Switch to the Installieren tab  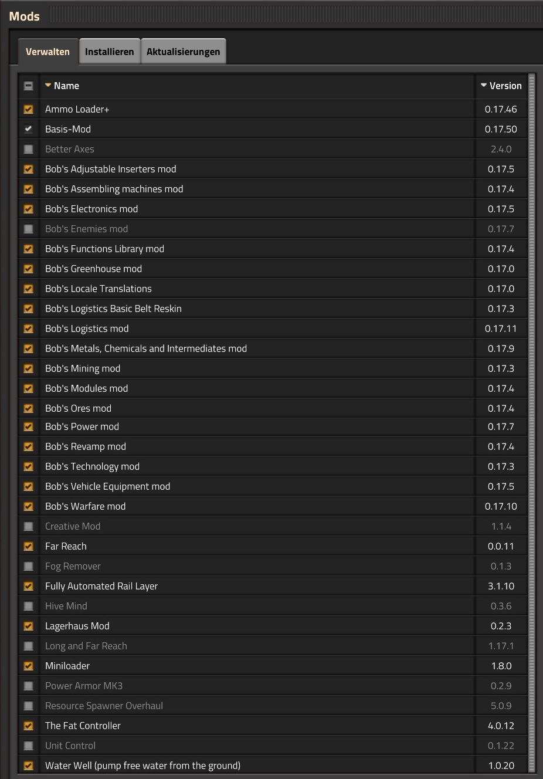tap(109, 52)
